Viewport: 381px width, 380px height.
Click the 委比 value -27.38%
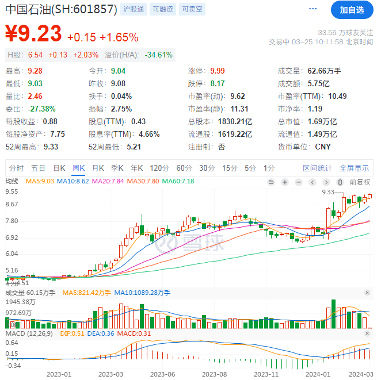click(41, 109)
